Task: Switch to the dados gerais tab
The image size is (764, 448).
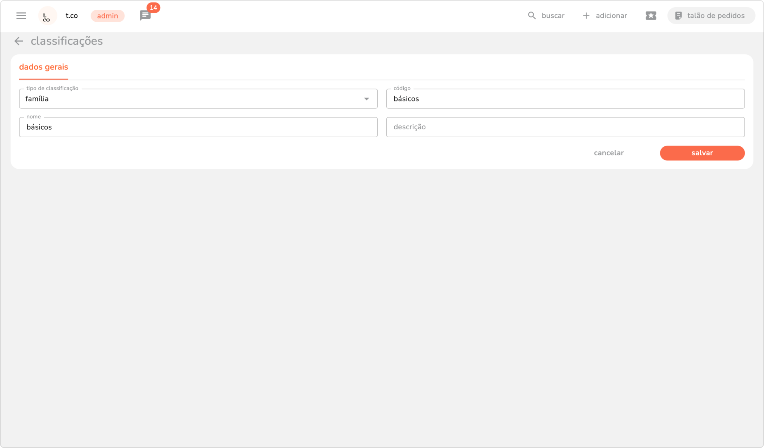Action: (43, 67)
